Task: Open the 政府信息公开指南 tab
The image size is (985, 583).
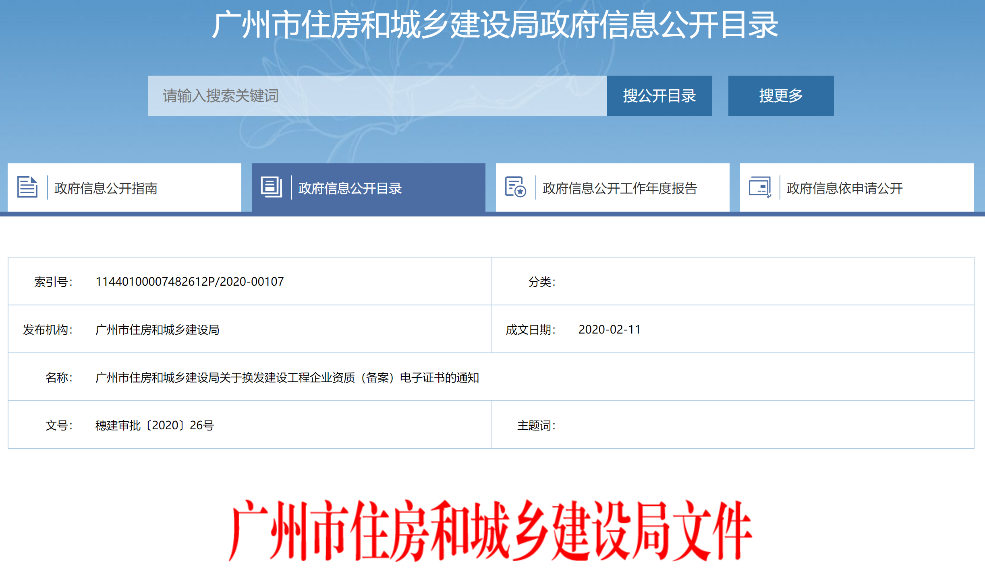Action: (x=106, y=188)
